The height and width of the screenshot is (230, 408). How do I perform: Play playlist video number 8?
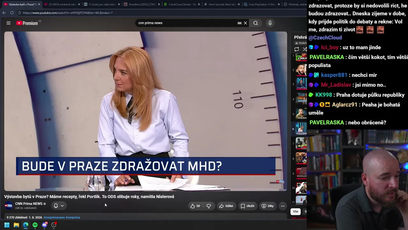tap(301, 158)
